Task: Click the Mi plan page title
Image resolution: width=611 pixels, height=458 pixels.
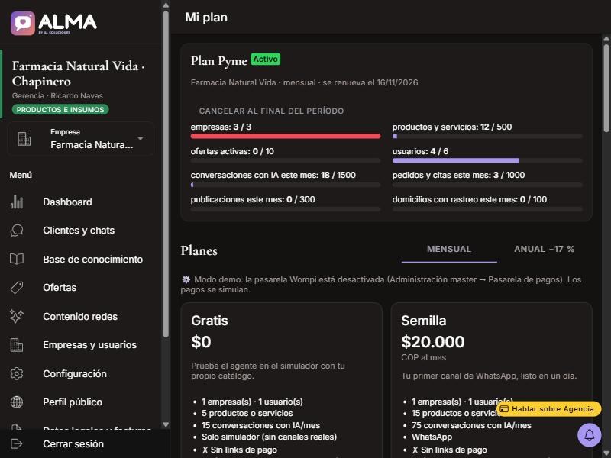Action: [x=206, y=17]
